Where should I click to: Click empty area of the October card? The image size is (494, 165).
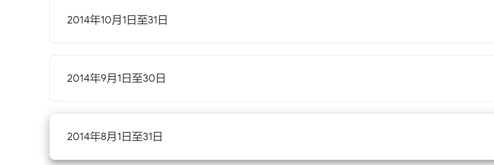coord(321,21)
